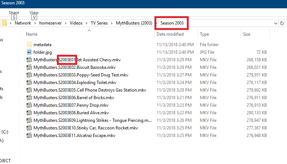Select the metadata folder name
Screen dimensions: 287x164
[x=42, y=45]
